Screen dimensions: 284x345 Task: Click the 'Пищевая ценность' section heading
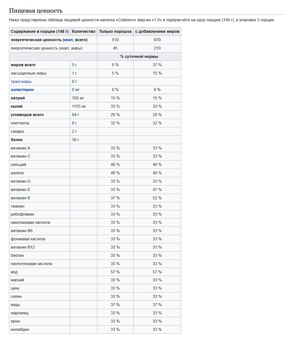[36, 11]
